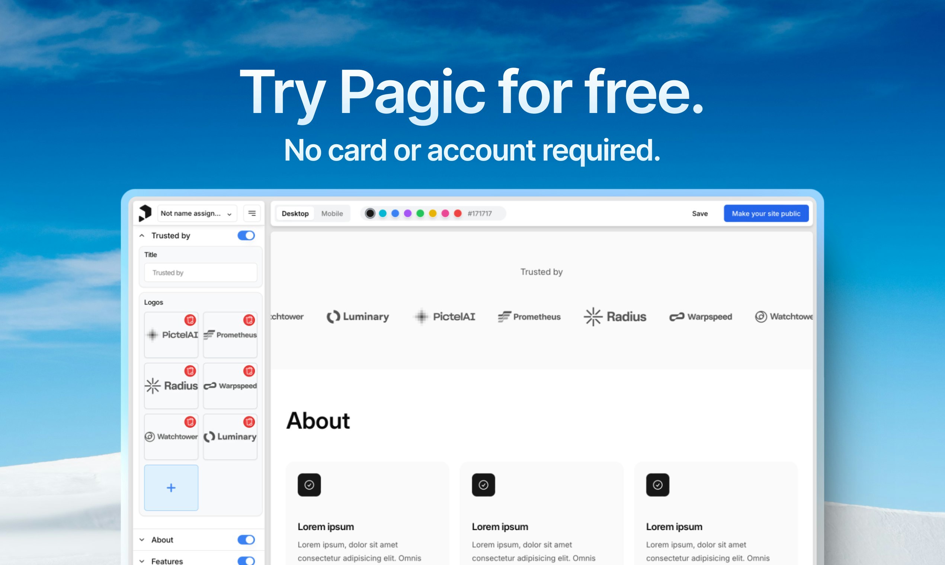Open the page name dropdown

[x=196, y=213]
